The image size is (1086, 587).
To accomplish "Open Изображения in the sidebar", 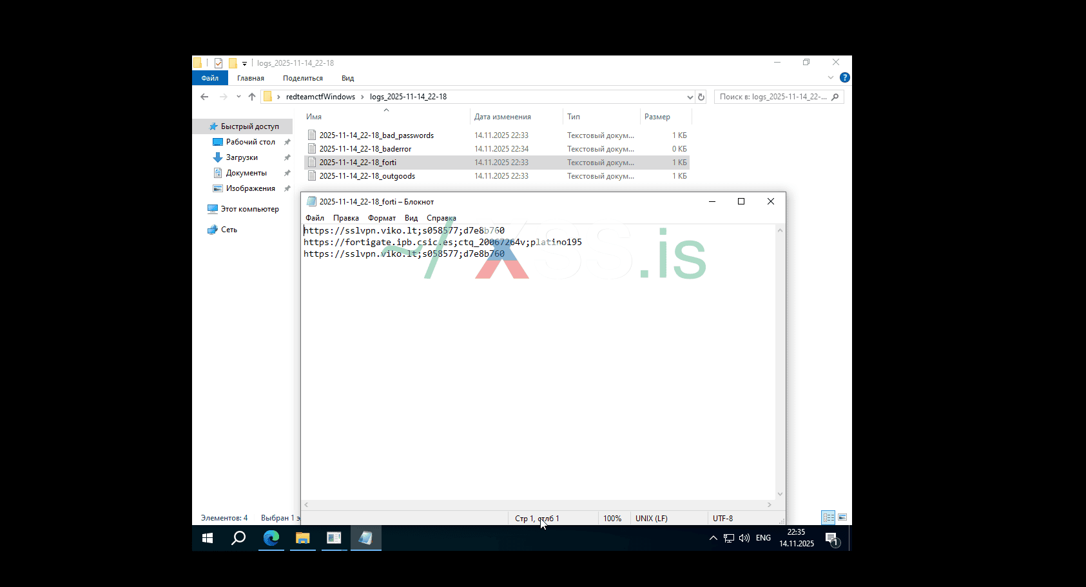I will point(250,188).
